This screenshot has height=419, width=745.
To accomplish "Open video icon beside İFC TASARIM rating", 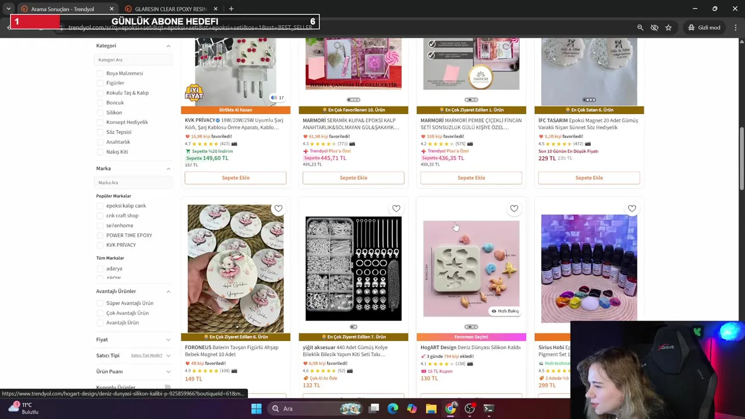I will (x=588, y=144).
